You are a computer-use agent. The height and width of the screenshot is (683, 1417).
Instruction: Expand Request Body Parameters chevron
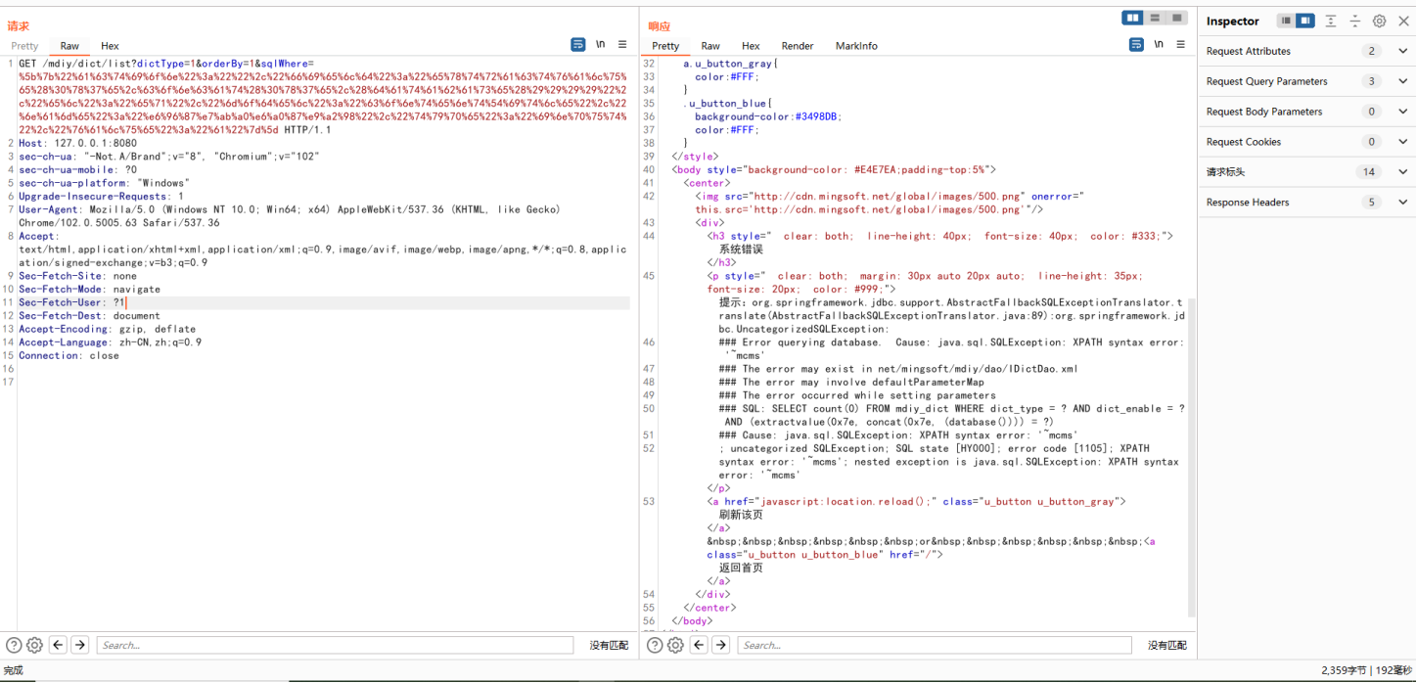1402,112
